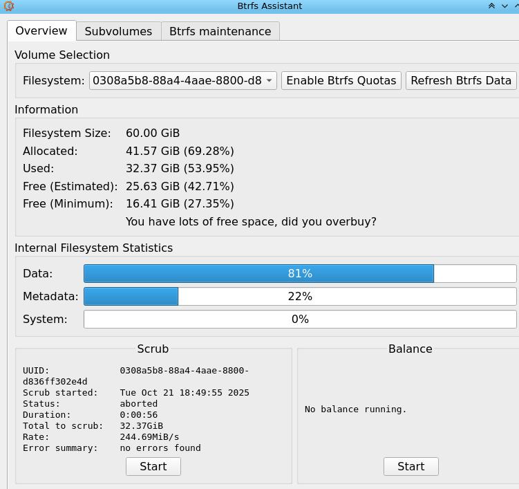This screenshot has width=519, height=489.
Task: Click the Volume Selection group label
Action: point(62,55)
